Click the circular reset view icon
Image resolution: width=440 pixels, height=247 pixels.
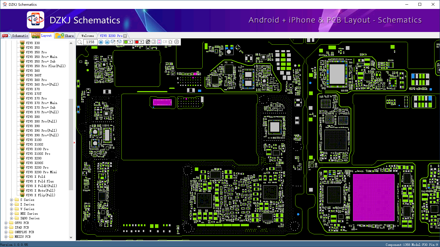(177, 42)
